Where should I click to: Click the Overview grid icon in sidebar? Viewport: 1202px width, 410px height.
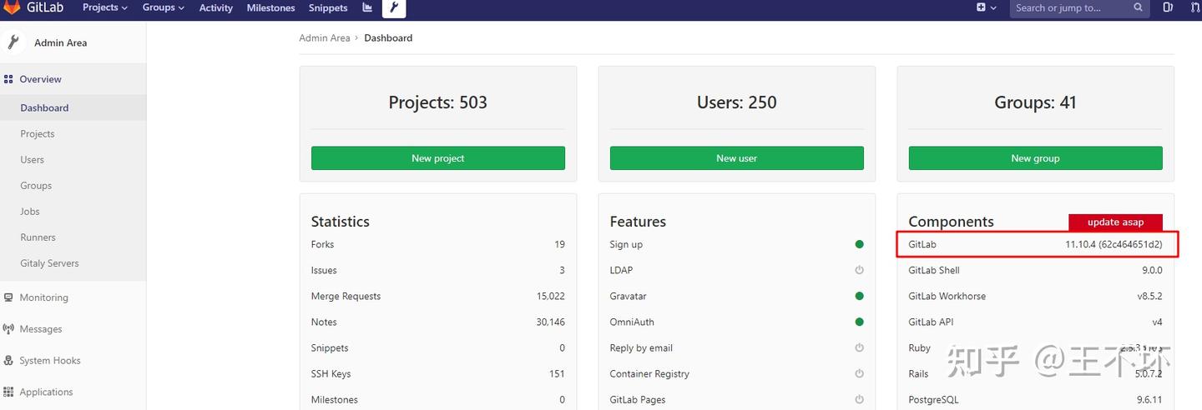(8, 79)
